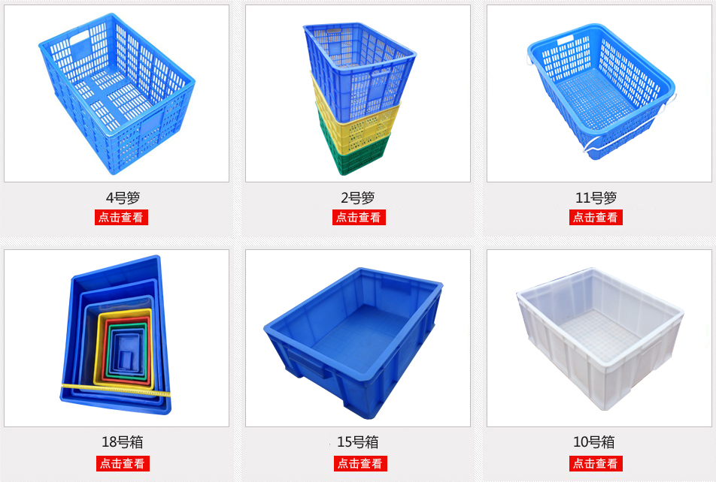Click the 点击查看 button under 15号箱
The image size is (716, 482).
(360, 464)
